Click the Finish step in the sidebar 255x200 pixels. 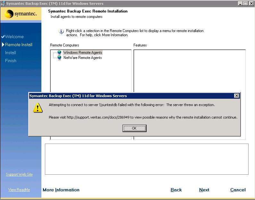pos(11,61)
